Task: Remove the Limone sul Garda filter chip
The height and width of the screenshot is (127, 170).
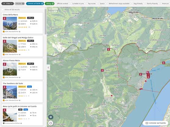Action: pyautogui.click(x=42, y=4)
